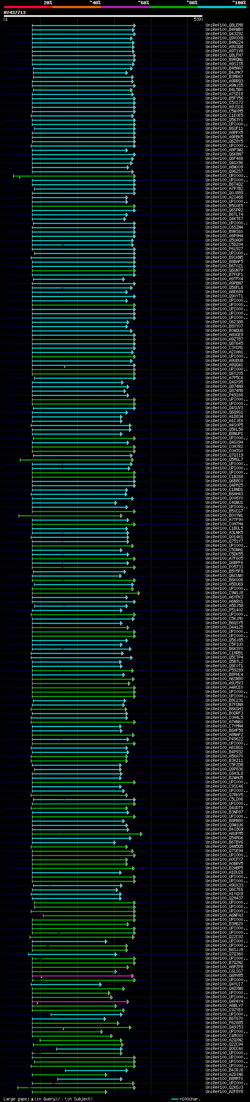This screenshot has height=1102, width=250.
Task: Select the UniRef100_Q563Y1 label
Action: [224, 120]
